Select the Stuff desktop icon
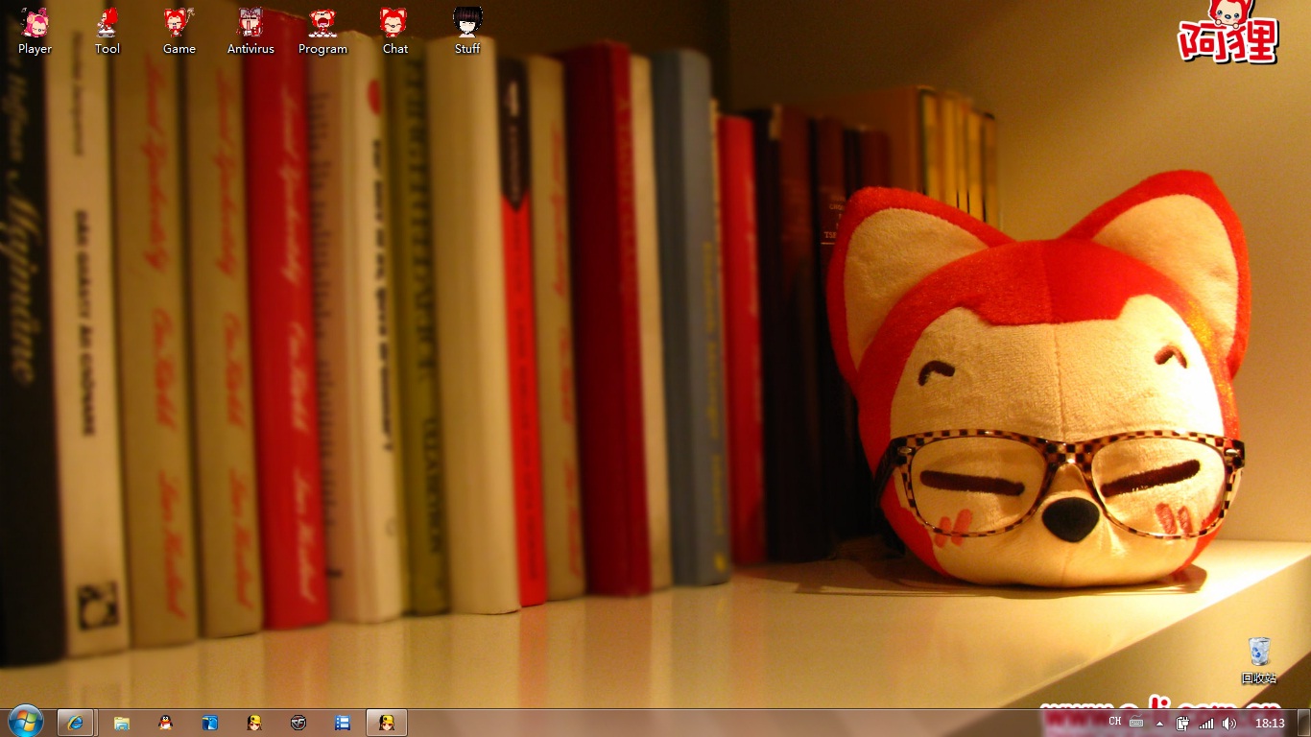 coord(467,30)
